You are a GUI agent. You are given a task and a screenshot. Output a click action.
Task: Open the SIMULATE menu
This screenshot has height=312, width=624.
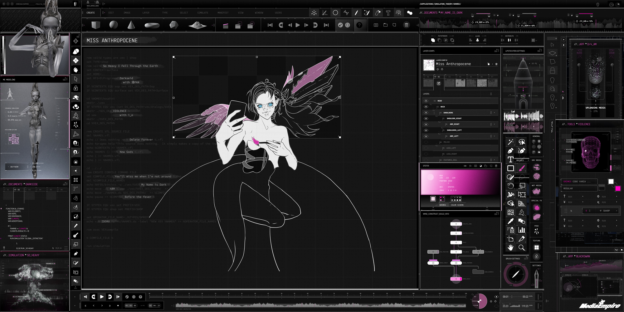tap(202, 13)
